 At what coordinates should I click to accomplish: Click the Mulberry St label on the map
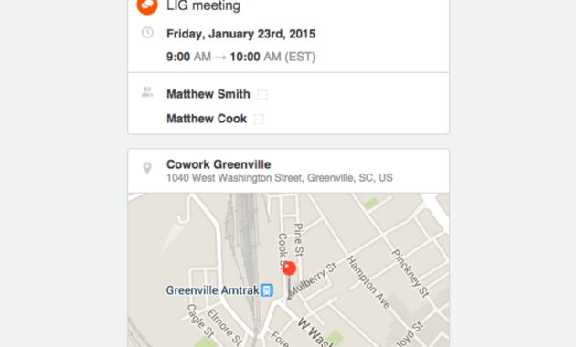tap(313, 279)
